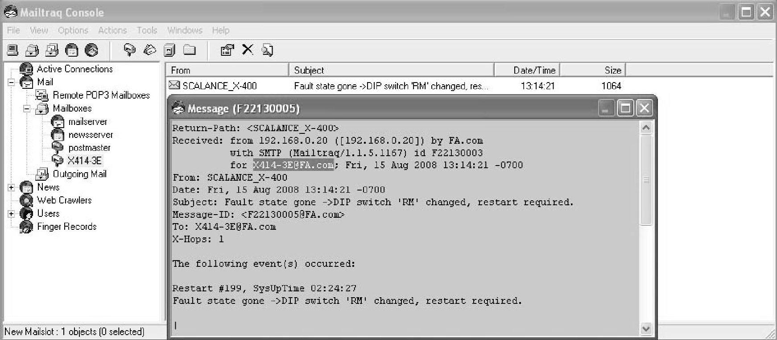The width and height of the screenshot is (777, 340).
Task: Select the newsserver mailbox label
Action: click(91, 134)
